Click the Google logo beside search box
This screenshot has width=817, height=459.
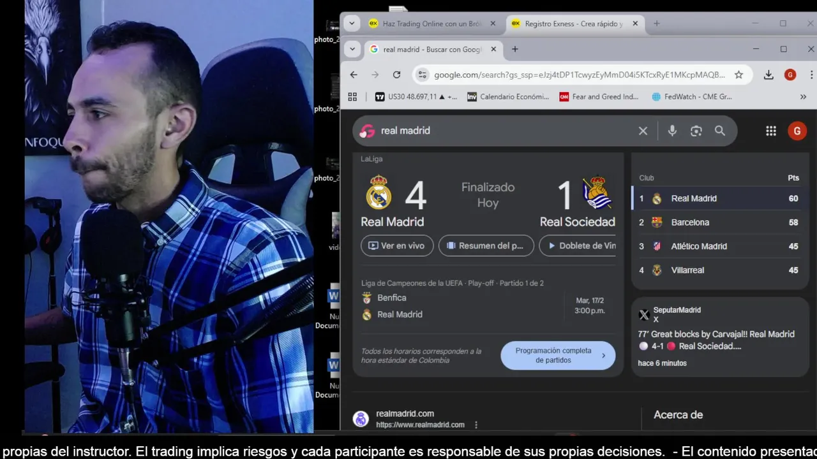point(367,131)
